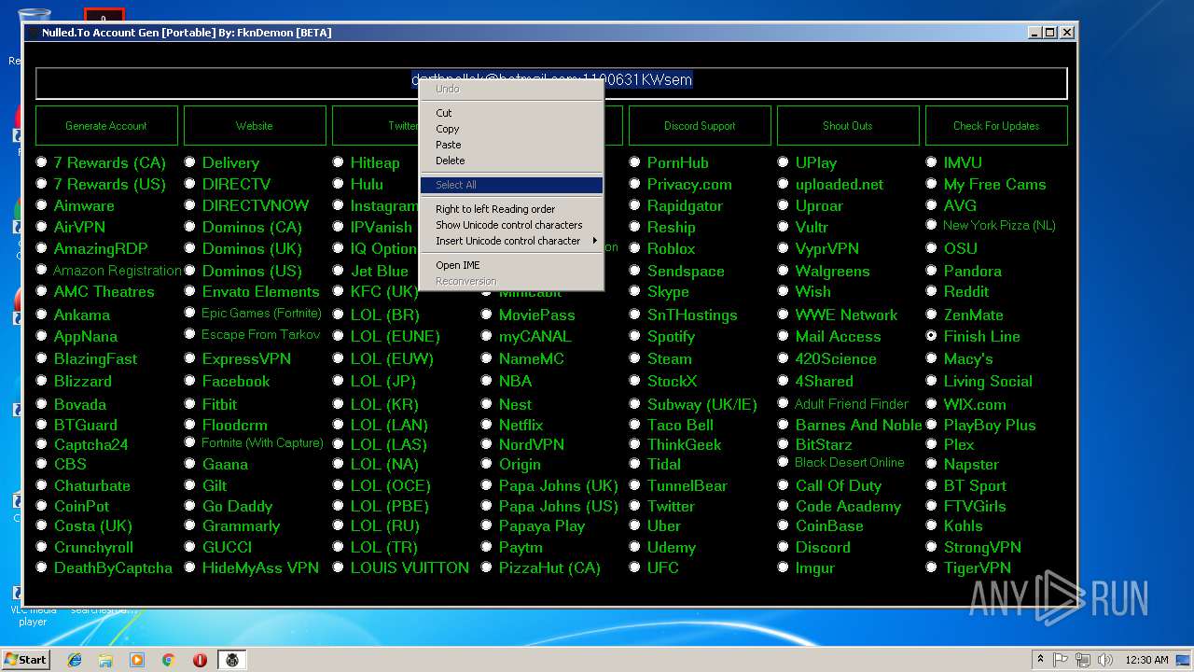Select the Call Of Duty radio button
Image resolution: width=1194 pixels, height=672 pixels.
[783, 485]
